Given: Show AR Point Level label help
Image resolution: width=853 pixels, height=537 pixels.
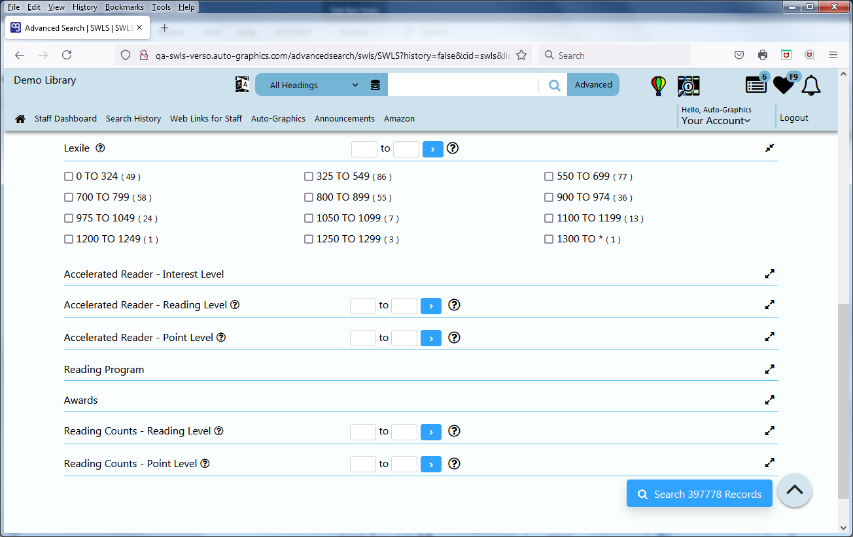Looking at the screenshot, I should [221, 337].
